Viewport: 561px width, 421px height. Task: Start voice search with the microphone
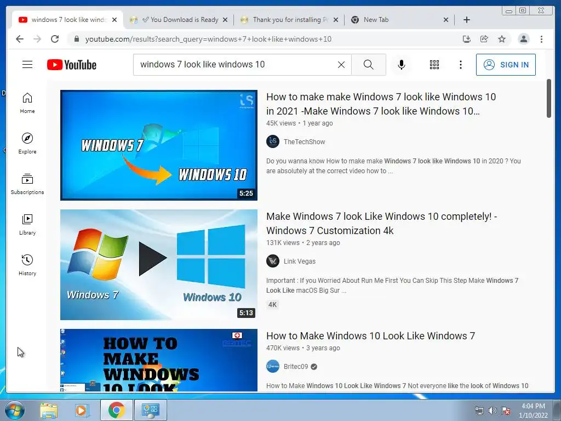click(x=402, y=65)
